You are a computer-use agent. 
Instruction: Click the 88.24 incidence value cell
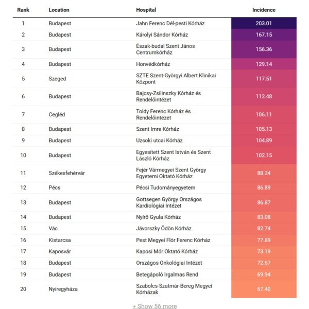(x=264, y=173)
